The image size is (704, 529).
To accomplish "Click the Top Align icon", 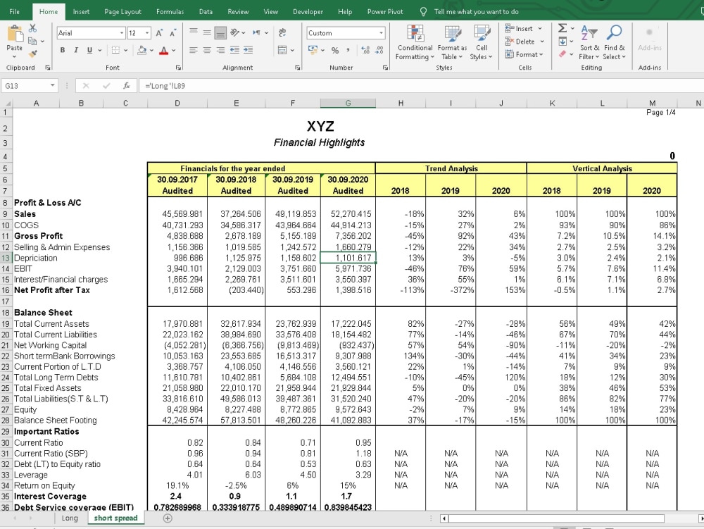I will [x=194, y=32].
